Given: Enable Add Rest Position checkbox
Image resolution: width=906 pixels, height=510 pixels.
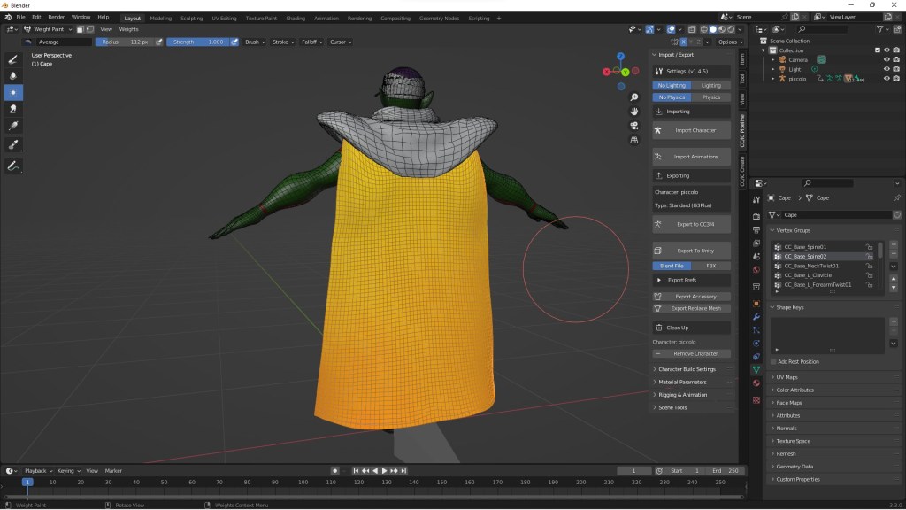Looking at the screenshot, I should point(773,361).
